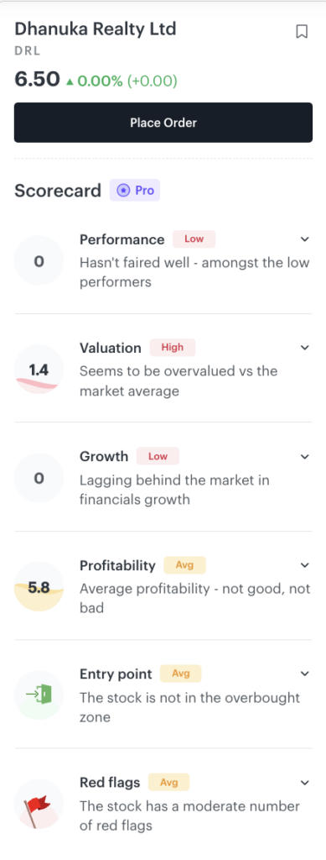Click the Growth score circle showing 0
The width and height of the screenshot is (326, 860).
tap(39, 478)
